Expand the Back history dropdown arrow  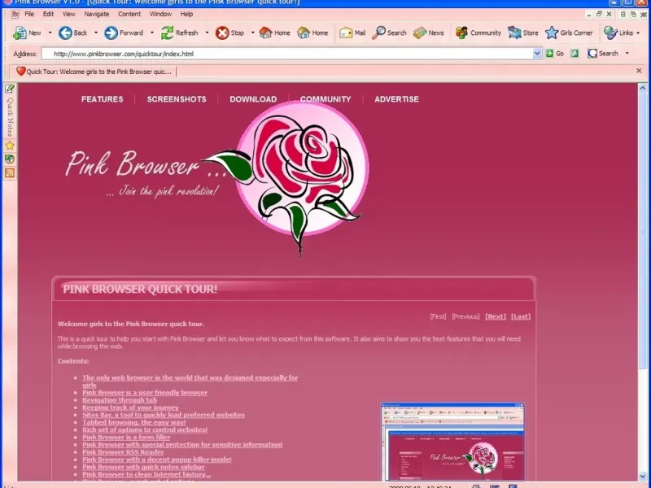(x=95, y=33)
